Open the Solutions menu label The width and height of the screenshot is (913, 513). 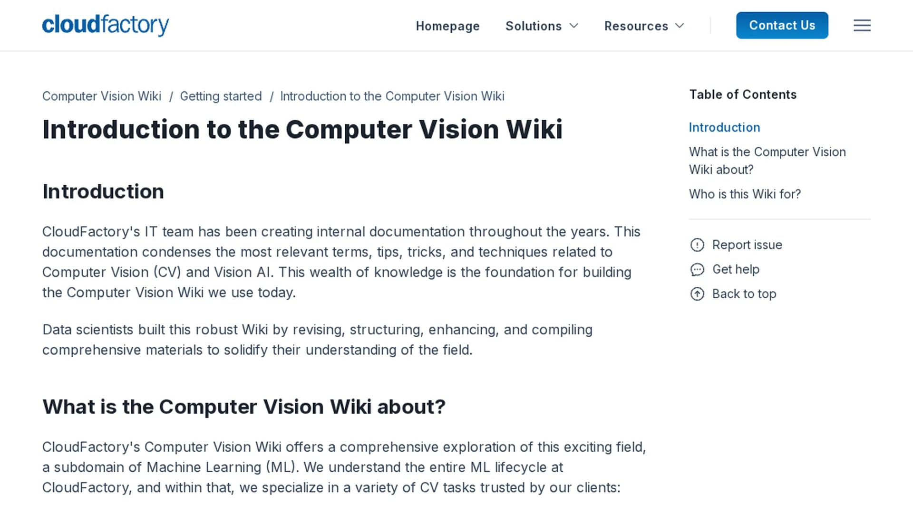(534, 26)
